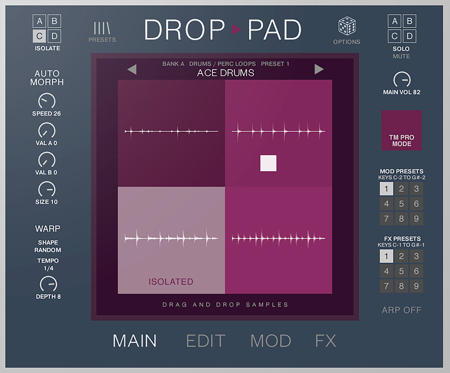
Task: Adjust the Main Vol knob
Action: [401, 80]
